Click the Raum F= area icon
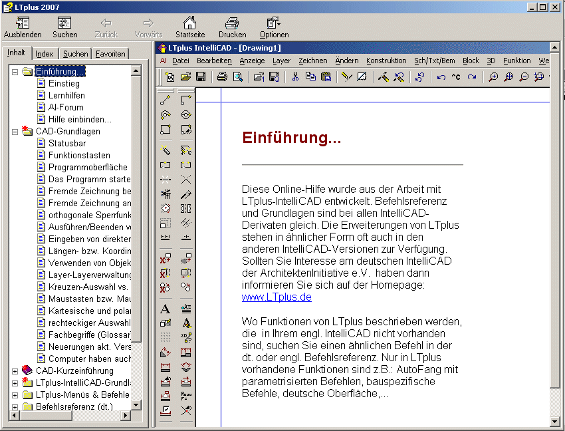Image resolution: width=565 pixels, height=431 pixels. tap(186, 396)
